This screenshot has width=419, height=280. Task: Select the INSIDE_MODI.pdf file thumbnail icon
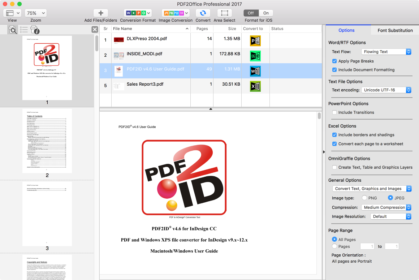tap(118, 56)
